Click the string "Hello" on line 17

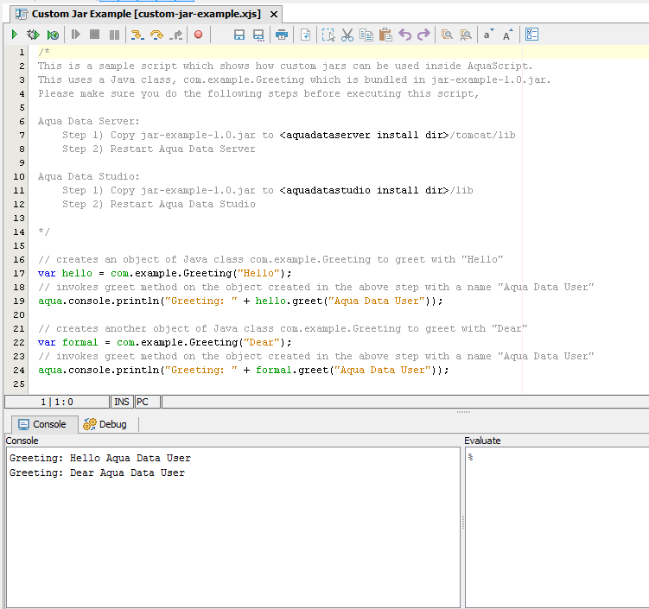pos(258,274)
